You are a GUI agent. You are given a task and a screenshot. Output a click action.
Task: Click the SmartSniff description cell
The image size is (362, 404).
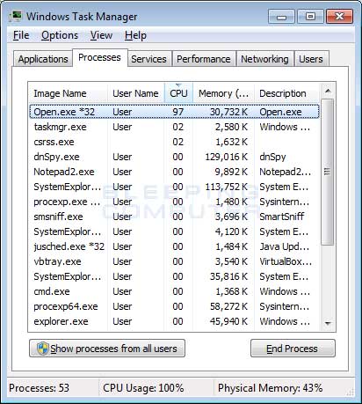coord(282,217)
